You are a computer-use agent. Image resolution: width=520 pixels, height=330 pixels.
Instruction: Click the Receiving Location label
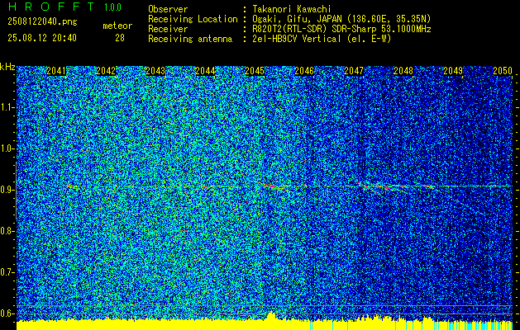pos(193,19)
